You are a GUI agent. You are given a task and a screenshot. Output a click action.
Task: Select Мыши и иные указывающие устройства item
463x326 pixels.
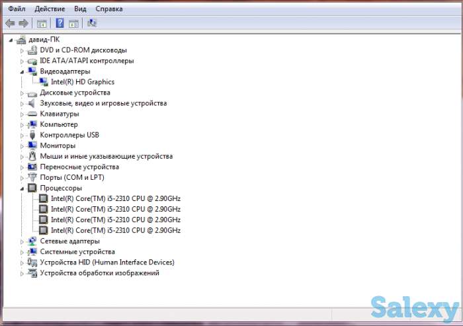106,156
